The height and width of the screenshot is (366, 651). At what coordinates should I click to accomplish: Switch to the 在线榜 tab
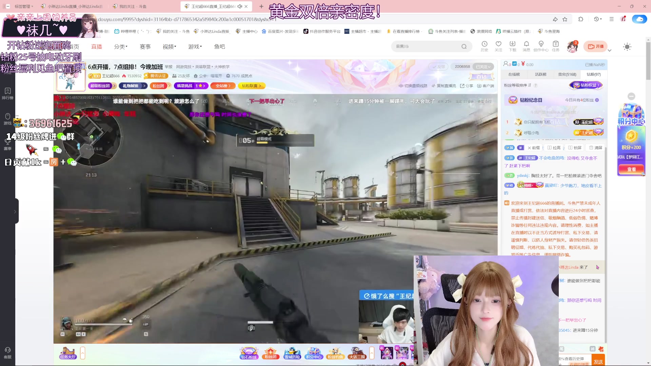click(514, 74)
